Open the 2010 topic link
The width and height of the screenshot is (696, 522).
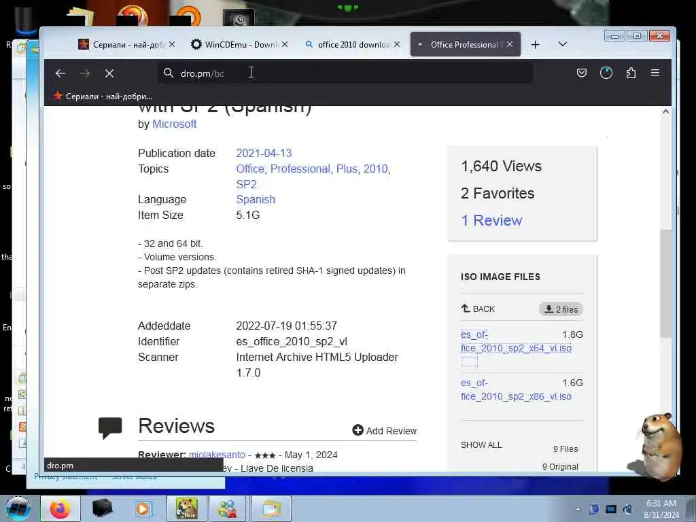click(x=375, y=169)
